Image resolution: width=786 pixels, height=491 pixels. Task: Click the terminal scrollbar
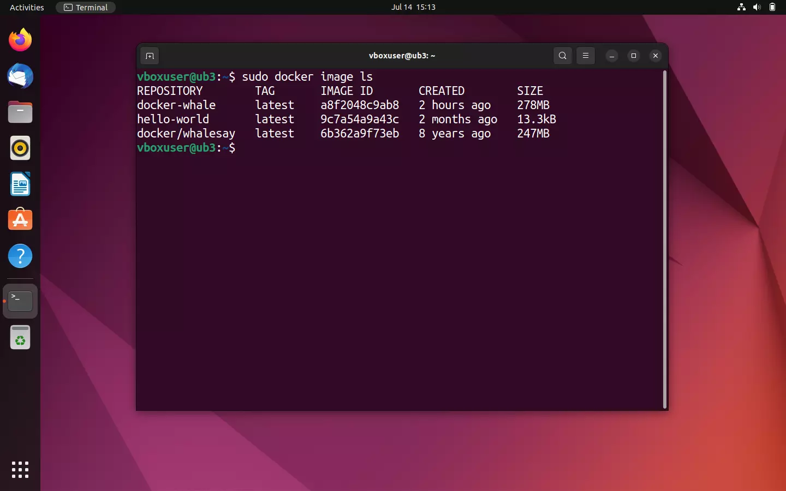click(x=664, y=240)
